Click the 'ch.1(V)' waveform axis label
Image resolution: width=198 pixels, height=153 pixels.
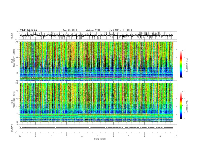click(x=12, y=35)
